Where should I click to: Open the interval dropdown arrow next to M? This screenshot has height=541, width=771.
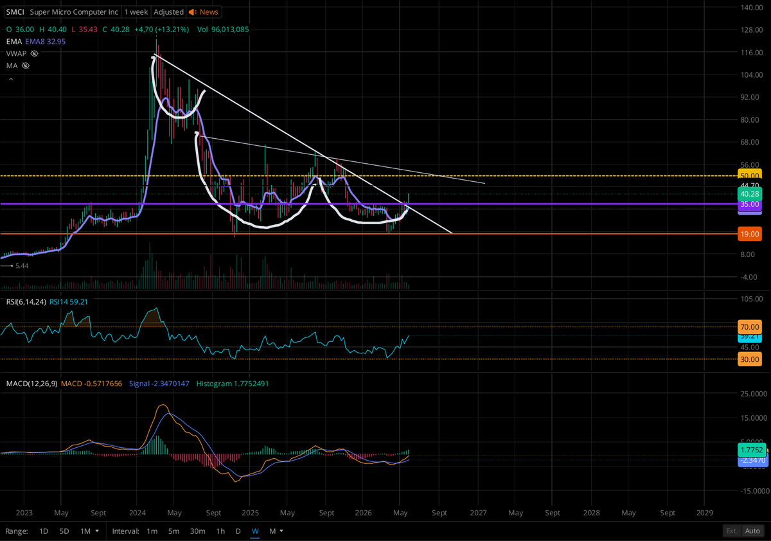(281, 531)
